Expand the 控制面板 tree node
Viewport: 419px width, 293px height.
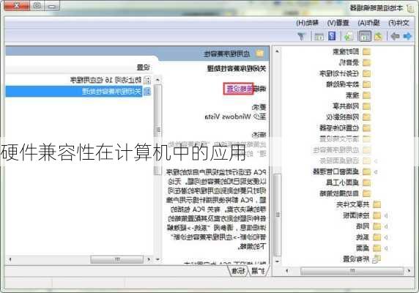pos(385,215)
